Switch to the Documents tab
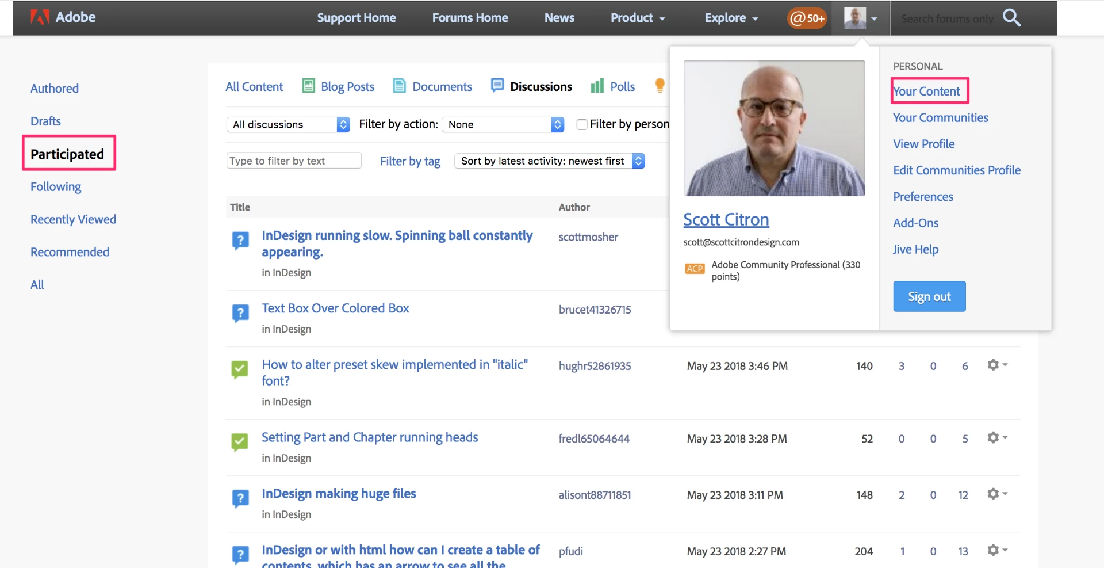The height and width of the screenshot is (568, 1104). point(442,86)
